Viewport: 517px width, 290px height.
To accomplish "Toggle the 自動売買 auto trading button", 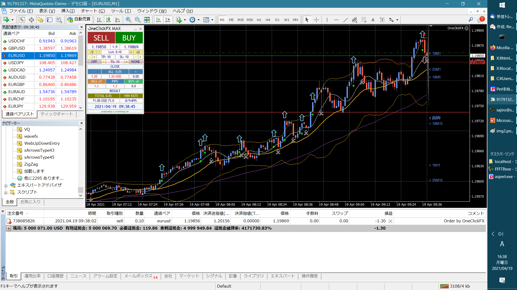I will tap(79, 19).
